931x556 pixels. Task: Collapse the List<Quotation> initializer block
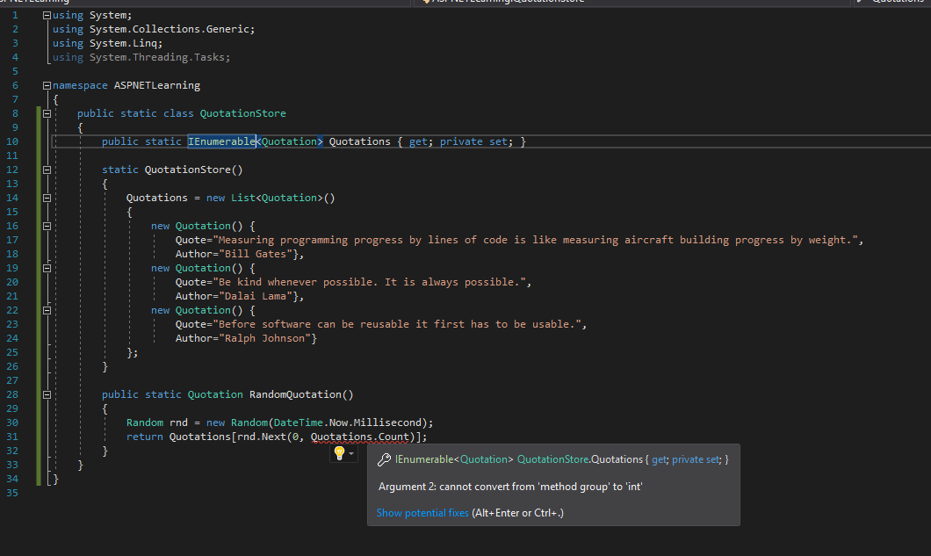(46, 198)
